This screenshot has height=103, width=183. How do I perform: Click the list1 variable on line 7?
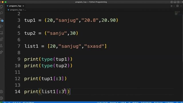click(x=31, y=46)
